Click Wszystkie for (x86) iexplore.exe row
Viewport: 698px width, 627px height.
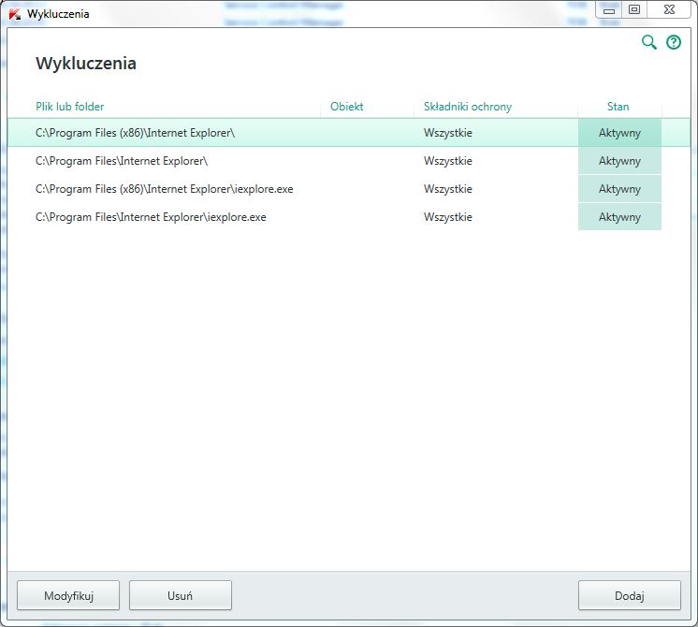pyautogui.click(x=448, y=189)
